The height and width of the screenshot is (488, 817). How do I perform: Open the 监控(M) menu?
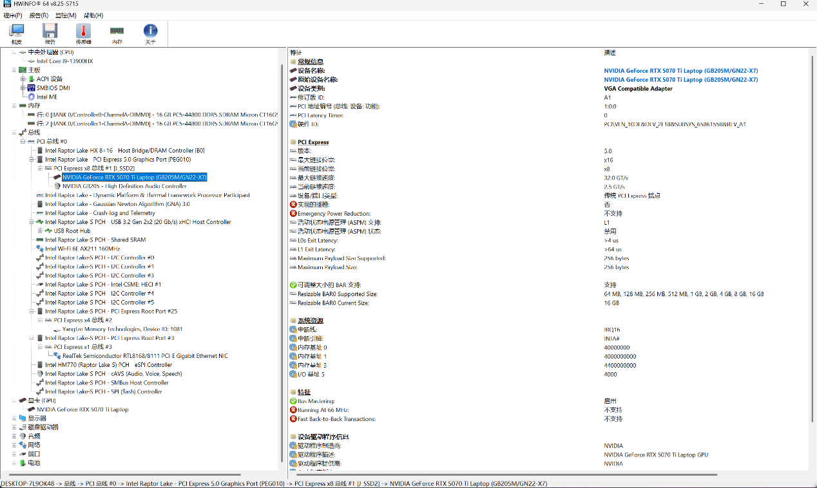(x=66, y=15)
